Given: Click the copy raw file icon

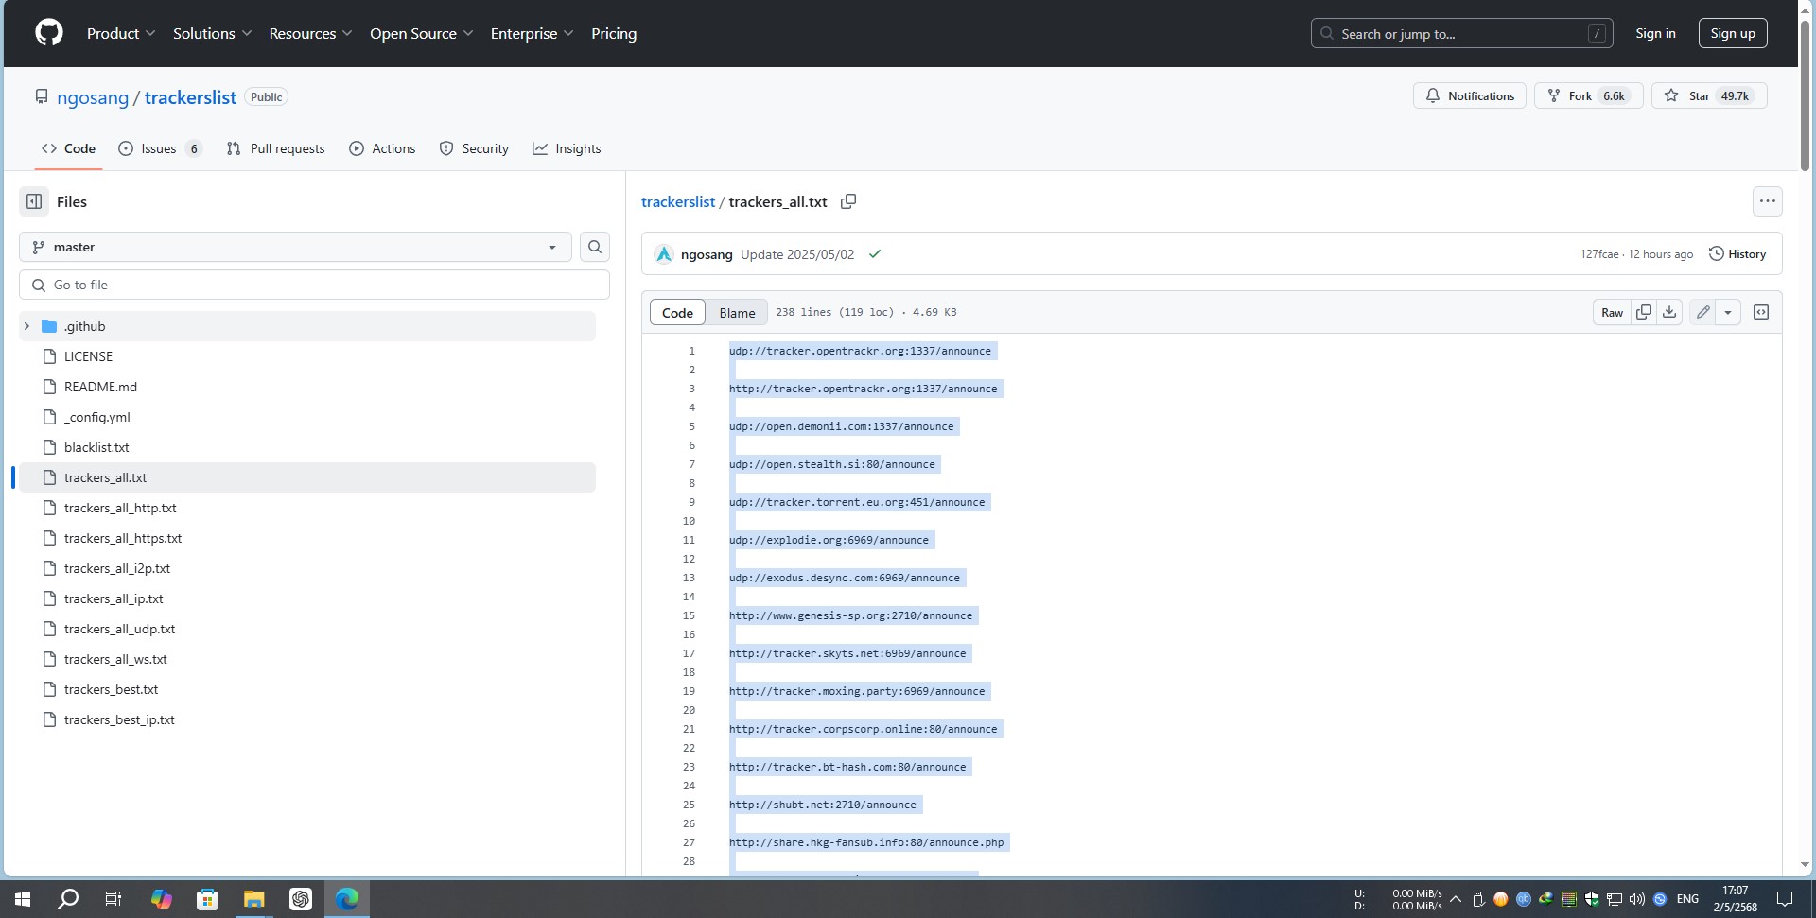Looking at the screenshot, I should 1644,312.
